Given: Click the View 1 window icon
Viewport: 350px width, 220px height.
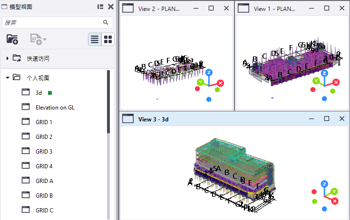Looking at the screenshot, I should pyautogui.click(x=243, y=8).
